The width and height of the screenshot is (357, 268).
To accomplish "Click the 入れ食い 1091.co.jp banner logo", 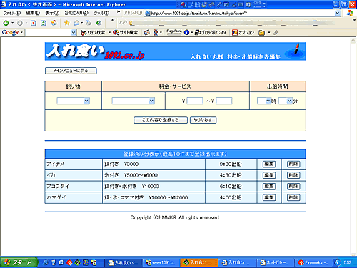I will coord(96,51).
